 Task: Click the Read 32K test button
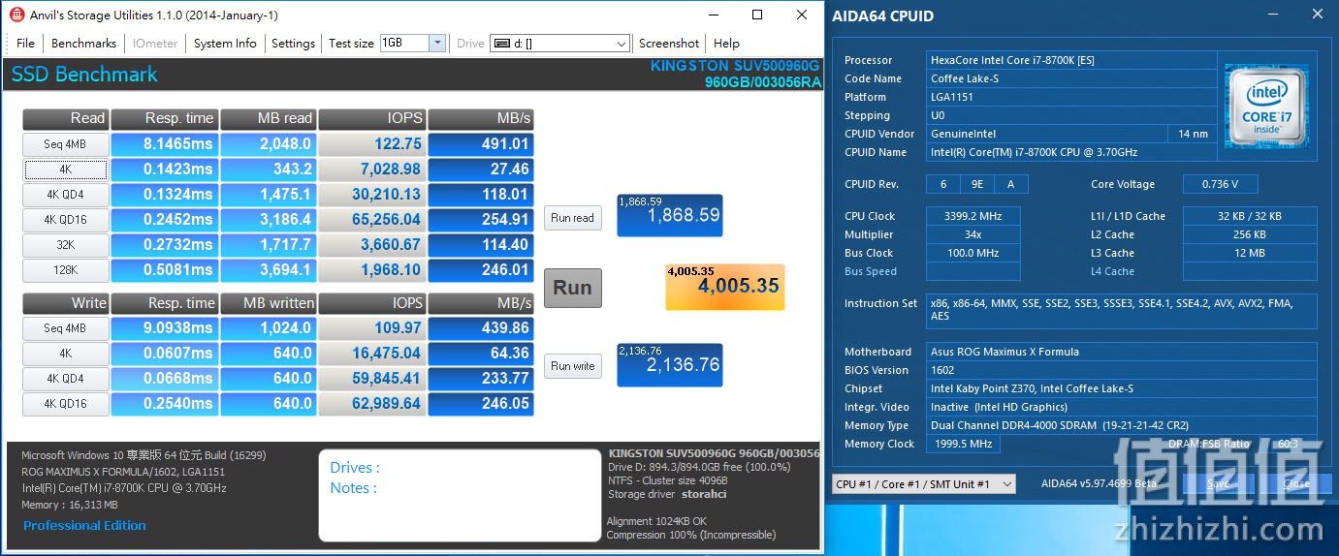click(65, 245)
